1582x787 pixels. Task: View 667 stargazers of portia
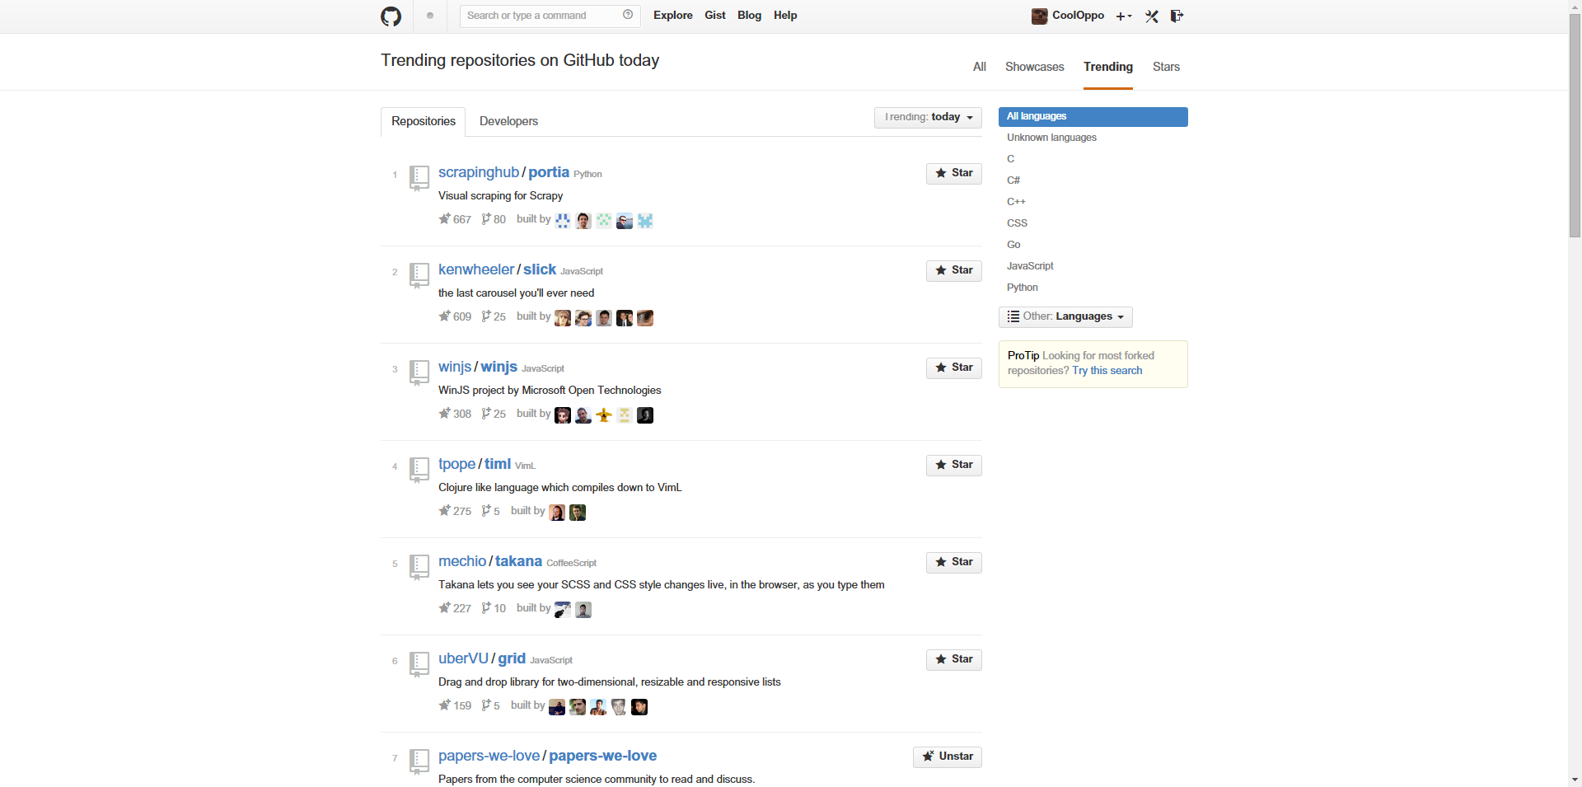click(455, 219)
